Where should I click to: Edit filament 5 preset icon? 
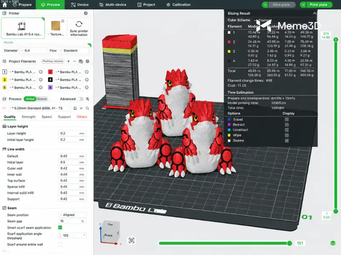(40, 88)
